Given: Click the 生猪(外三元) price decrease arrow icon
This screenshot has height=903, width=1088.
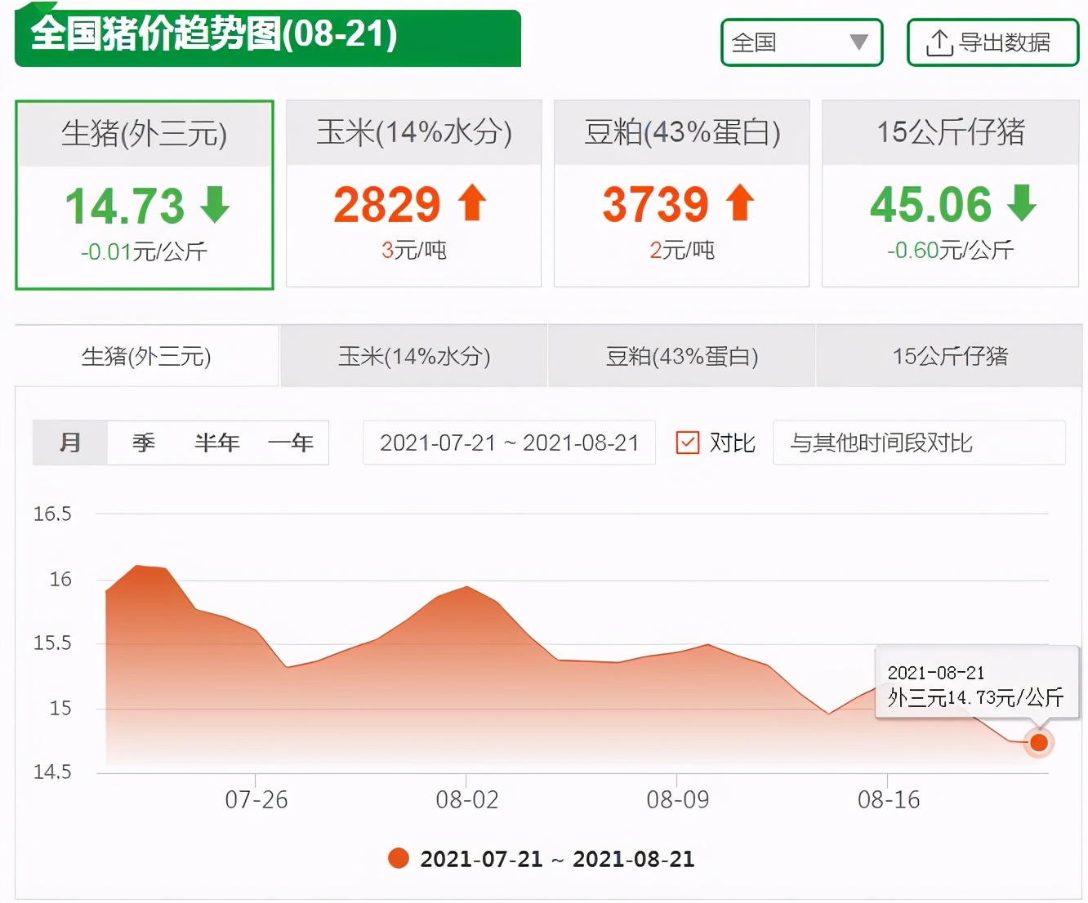Looking at the screenshot, I should pyautogui.click(x=214, y=206).
